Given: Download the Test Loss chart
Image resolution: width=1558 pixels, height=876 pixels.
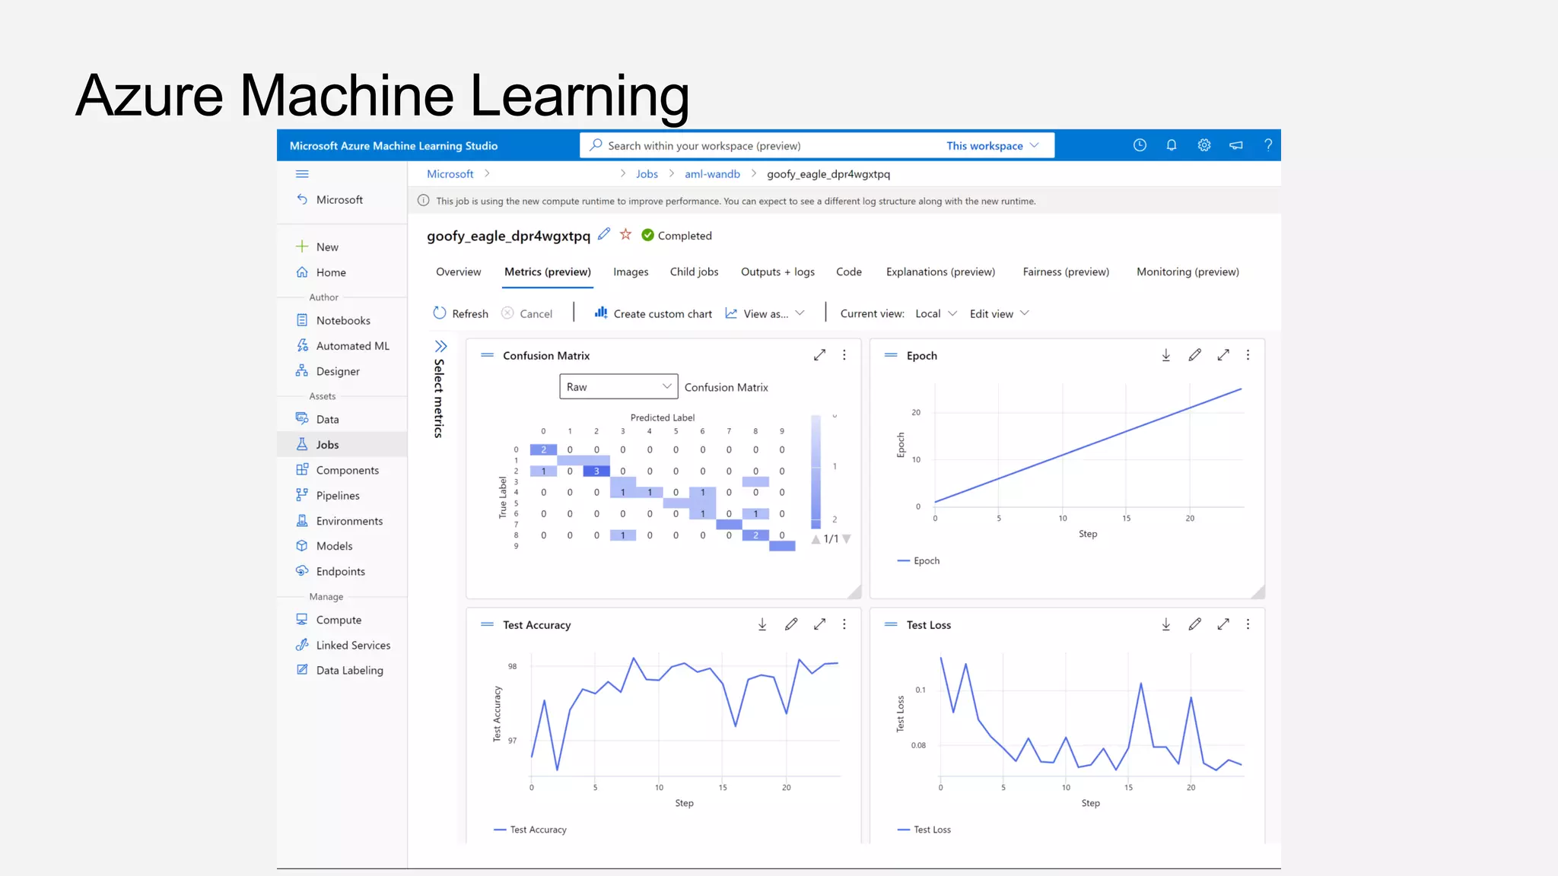Looking at the screenshot, I should [1166, 624].
